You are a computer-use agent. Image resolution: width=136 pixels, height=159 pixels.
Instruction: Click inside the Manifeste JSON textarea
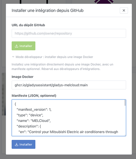(68, 118)
